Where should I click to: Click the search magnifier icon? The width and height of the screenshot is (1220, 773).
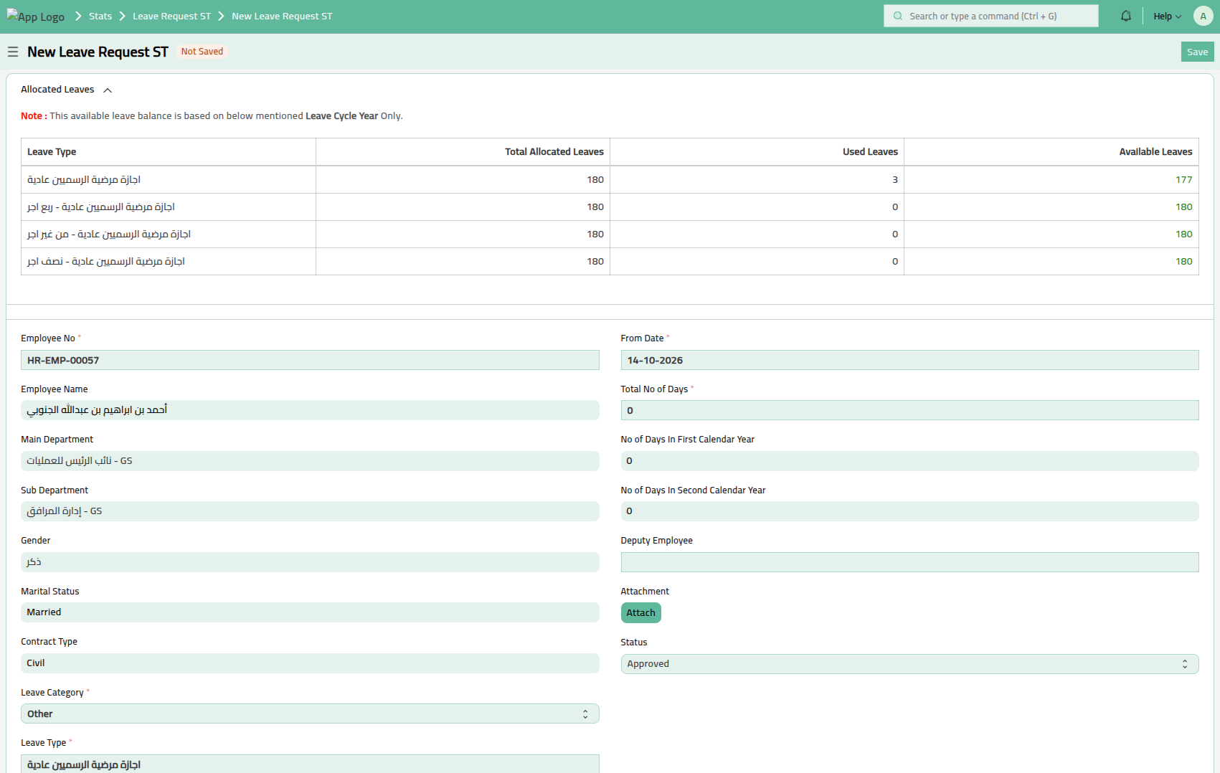pos(898,16)
